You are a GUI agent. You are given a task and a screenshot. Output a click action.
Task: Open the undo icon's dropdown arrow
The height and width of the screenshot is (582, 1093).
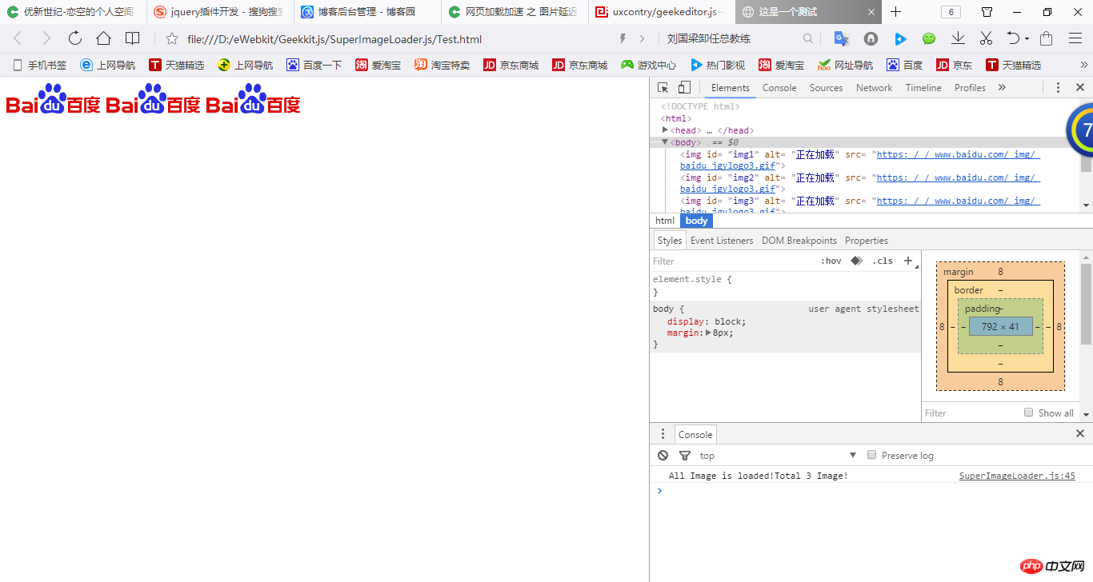pyautogui.click(x=1027, y=39)
